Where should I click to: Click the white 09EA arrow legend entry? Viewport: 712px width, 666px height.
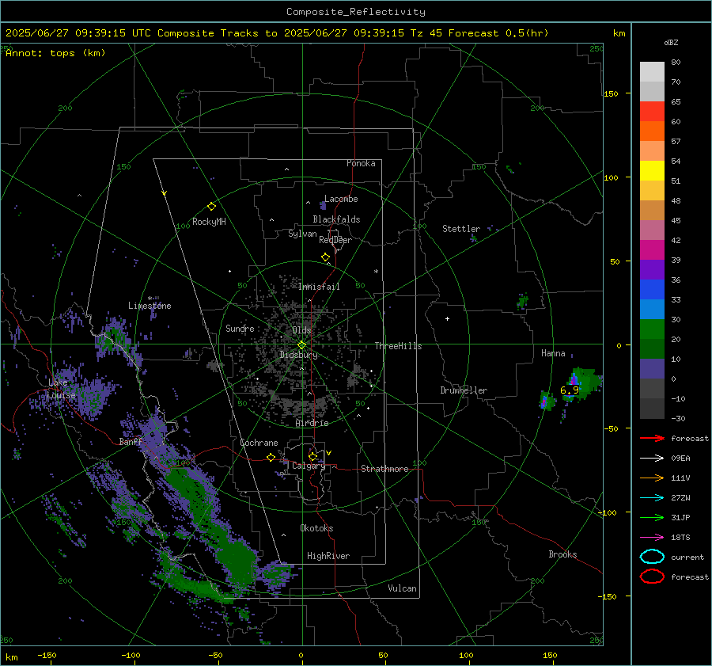[x=652, y=459]
